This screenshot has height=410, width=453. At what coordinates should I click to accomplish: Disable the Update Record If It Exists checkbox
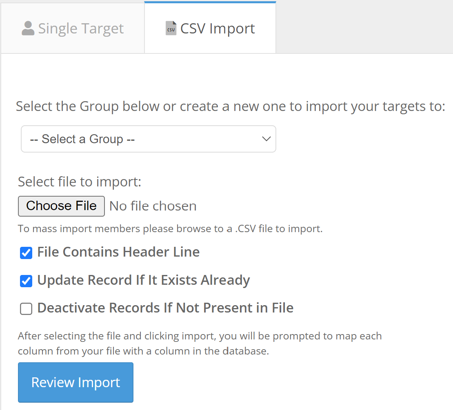tap(26, 281)
